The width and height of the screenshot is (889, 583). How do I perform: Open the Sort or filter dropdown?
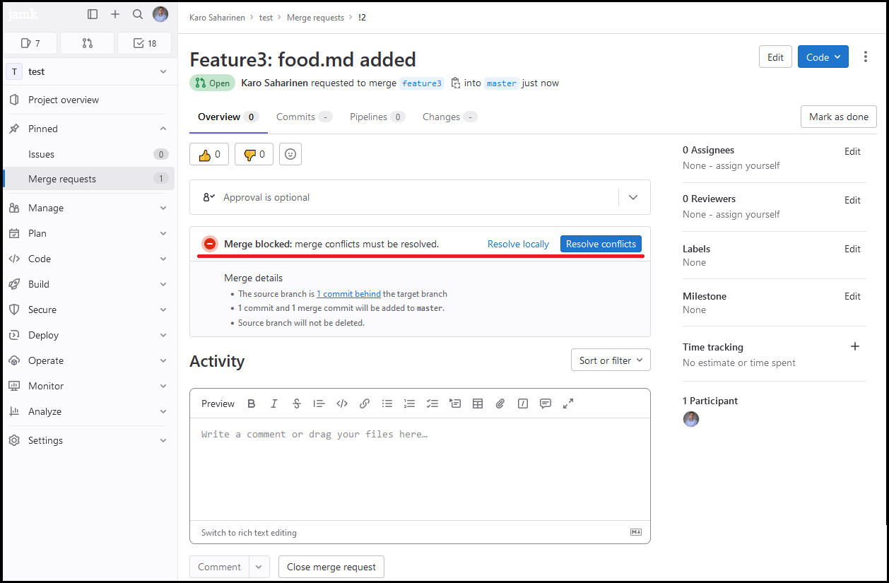[x=611, y=360]
